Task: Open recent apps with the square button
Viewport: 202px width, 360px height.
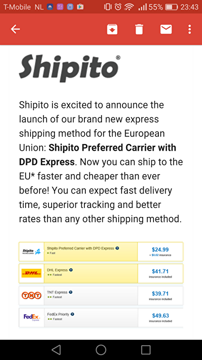Action: point(145,350)
